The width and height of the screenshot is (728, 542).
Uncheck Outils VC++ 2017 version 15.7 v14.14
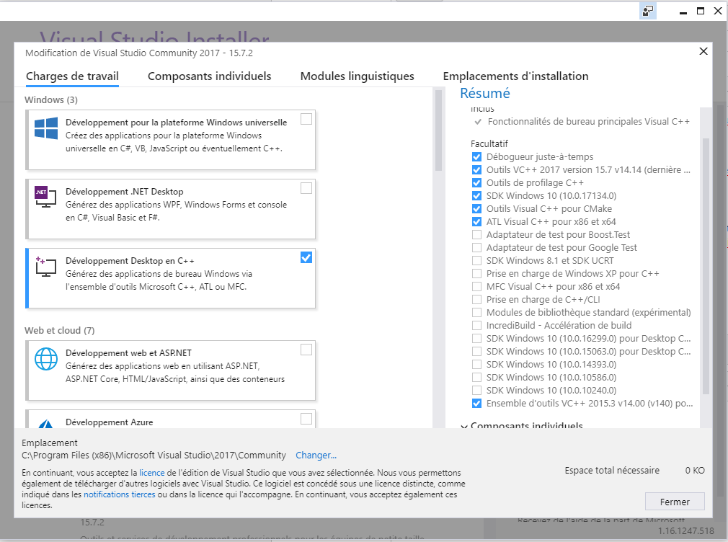[476, 170]
